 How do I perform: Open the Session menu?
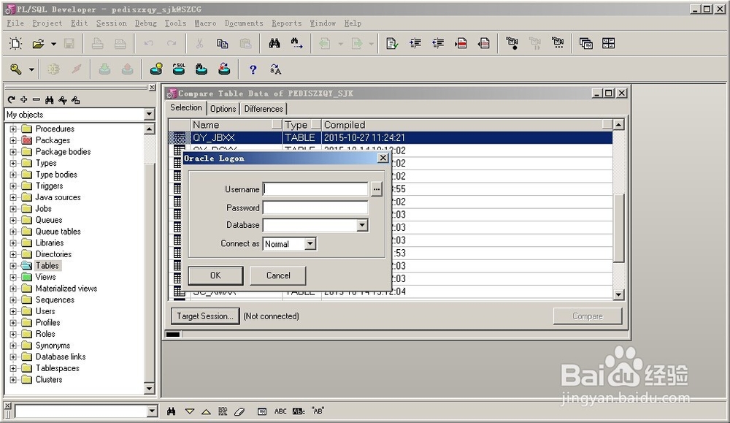click(111, 23)
